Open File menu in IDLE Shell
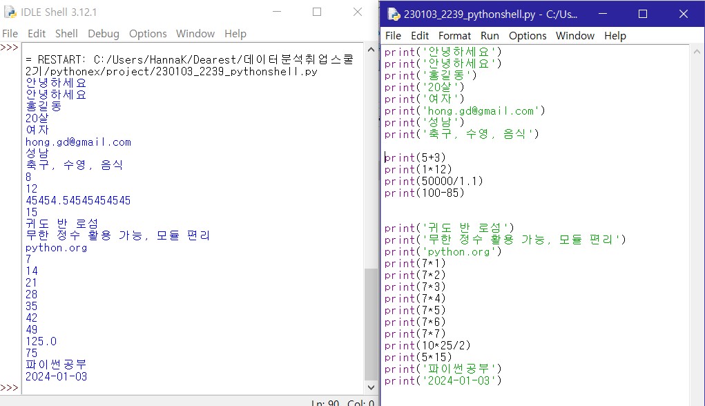The height and width of the screenshot is (406, 705). [x=10, y=34]
